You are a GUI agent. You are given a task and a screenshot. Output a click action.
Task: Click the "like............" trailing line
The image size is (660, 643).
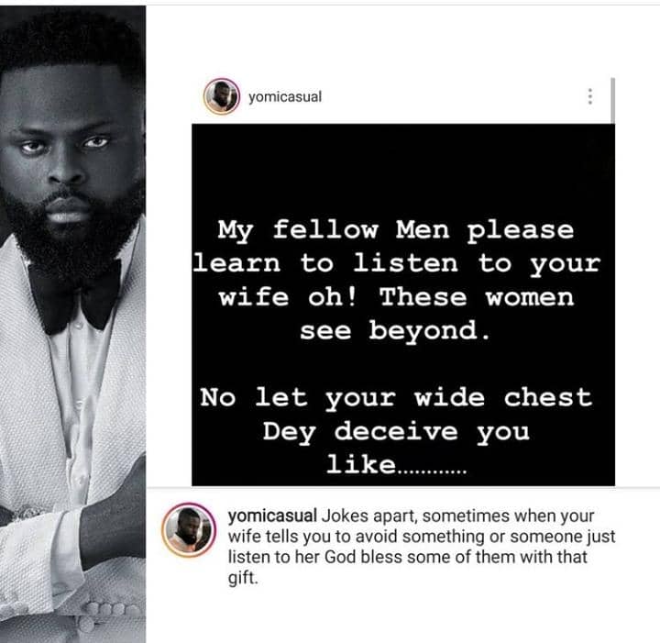397,465
